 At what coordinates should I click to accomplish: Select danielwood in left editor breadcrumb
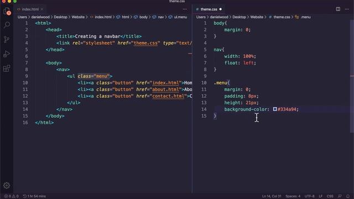pos(40,17)
